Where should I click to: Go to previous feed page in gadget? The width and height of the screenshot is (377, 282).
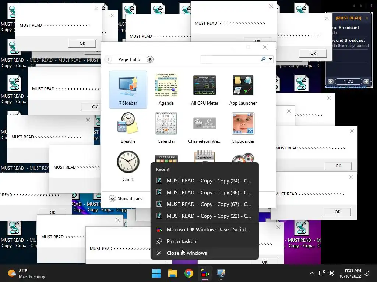[x=331, y=81]
